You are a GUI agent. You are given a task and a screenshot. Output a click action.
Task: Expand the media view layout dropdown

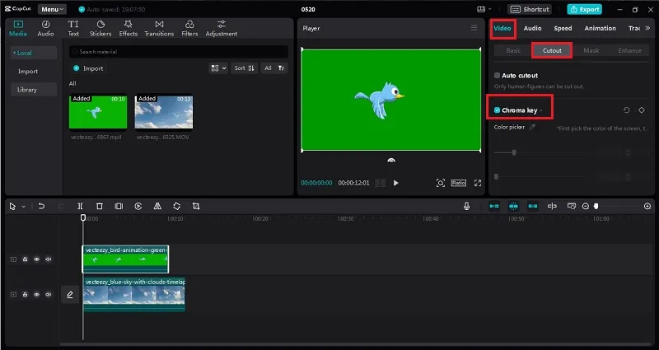[x=218, y=68]
